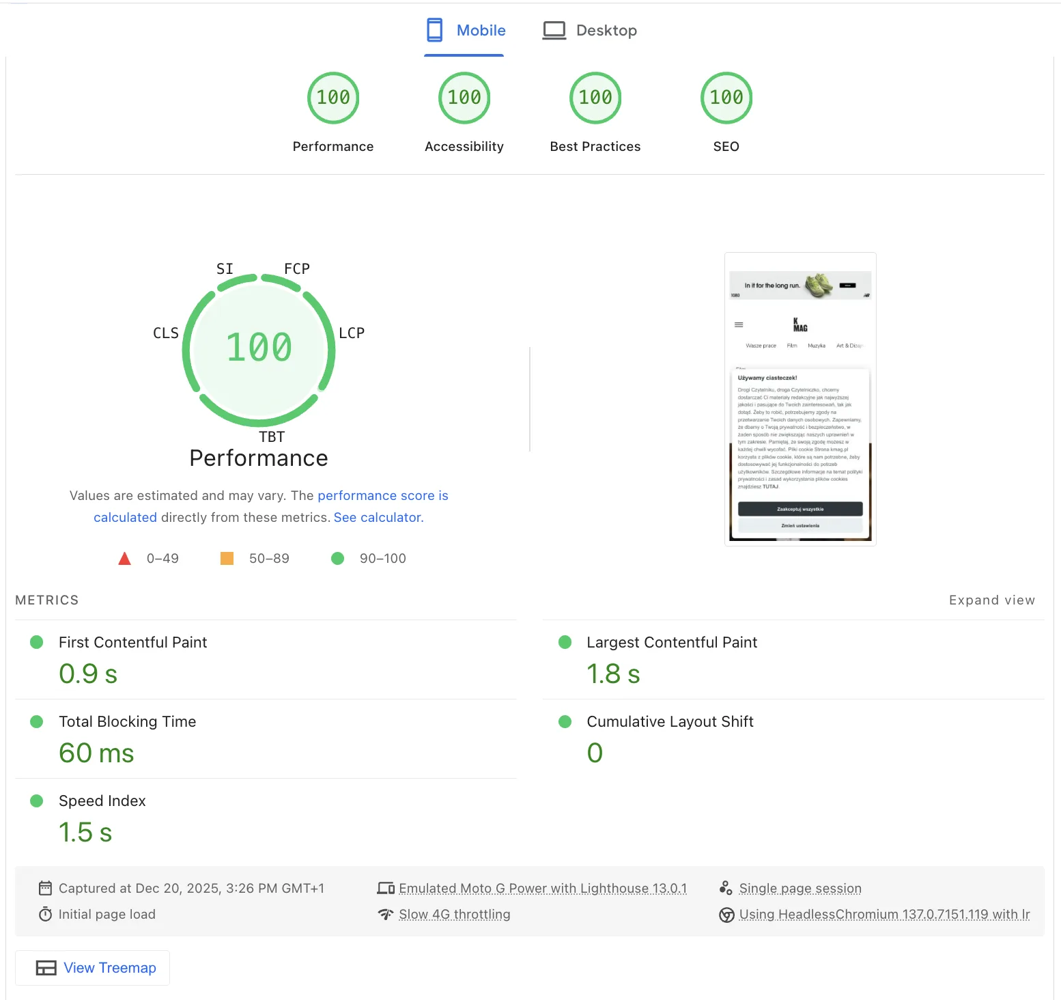Open the page screenshot thumbnail

point(800,399)
